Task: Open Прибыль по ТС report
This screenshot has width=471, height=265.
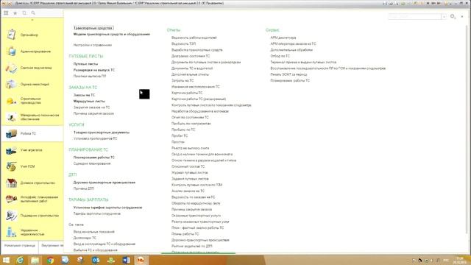Action: [183, 130]
